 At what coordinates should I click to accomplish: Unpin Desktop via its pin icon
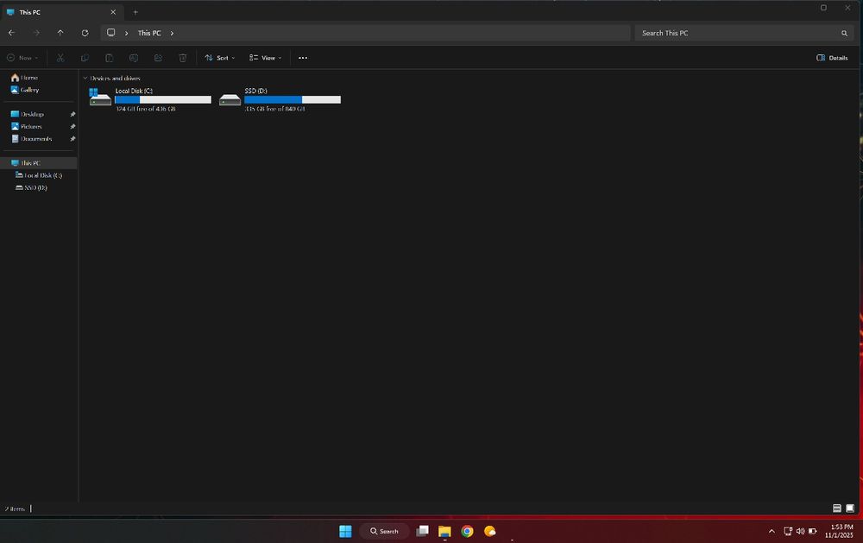[x=72, y=114]
